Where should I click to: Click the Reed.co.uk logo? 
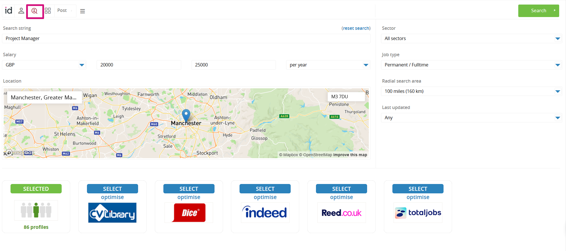pos(342,213)
